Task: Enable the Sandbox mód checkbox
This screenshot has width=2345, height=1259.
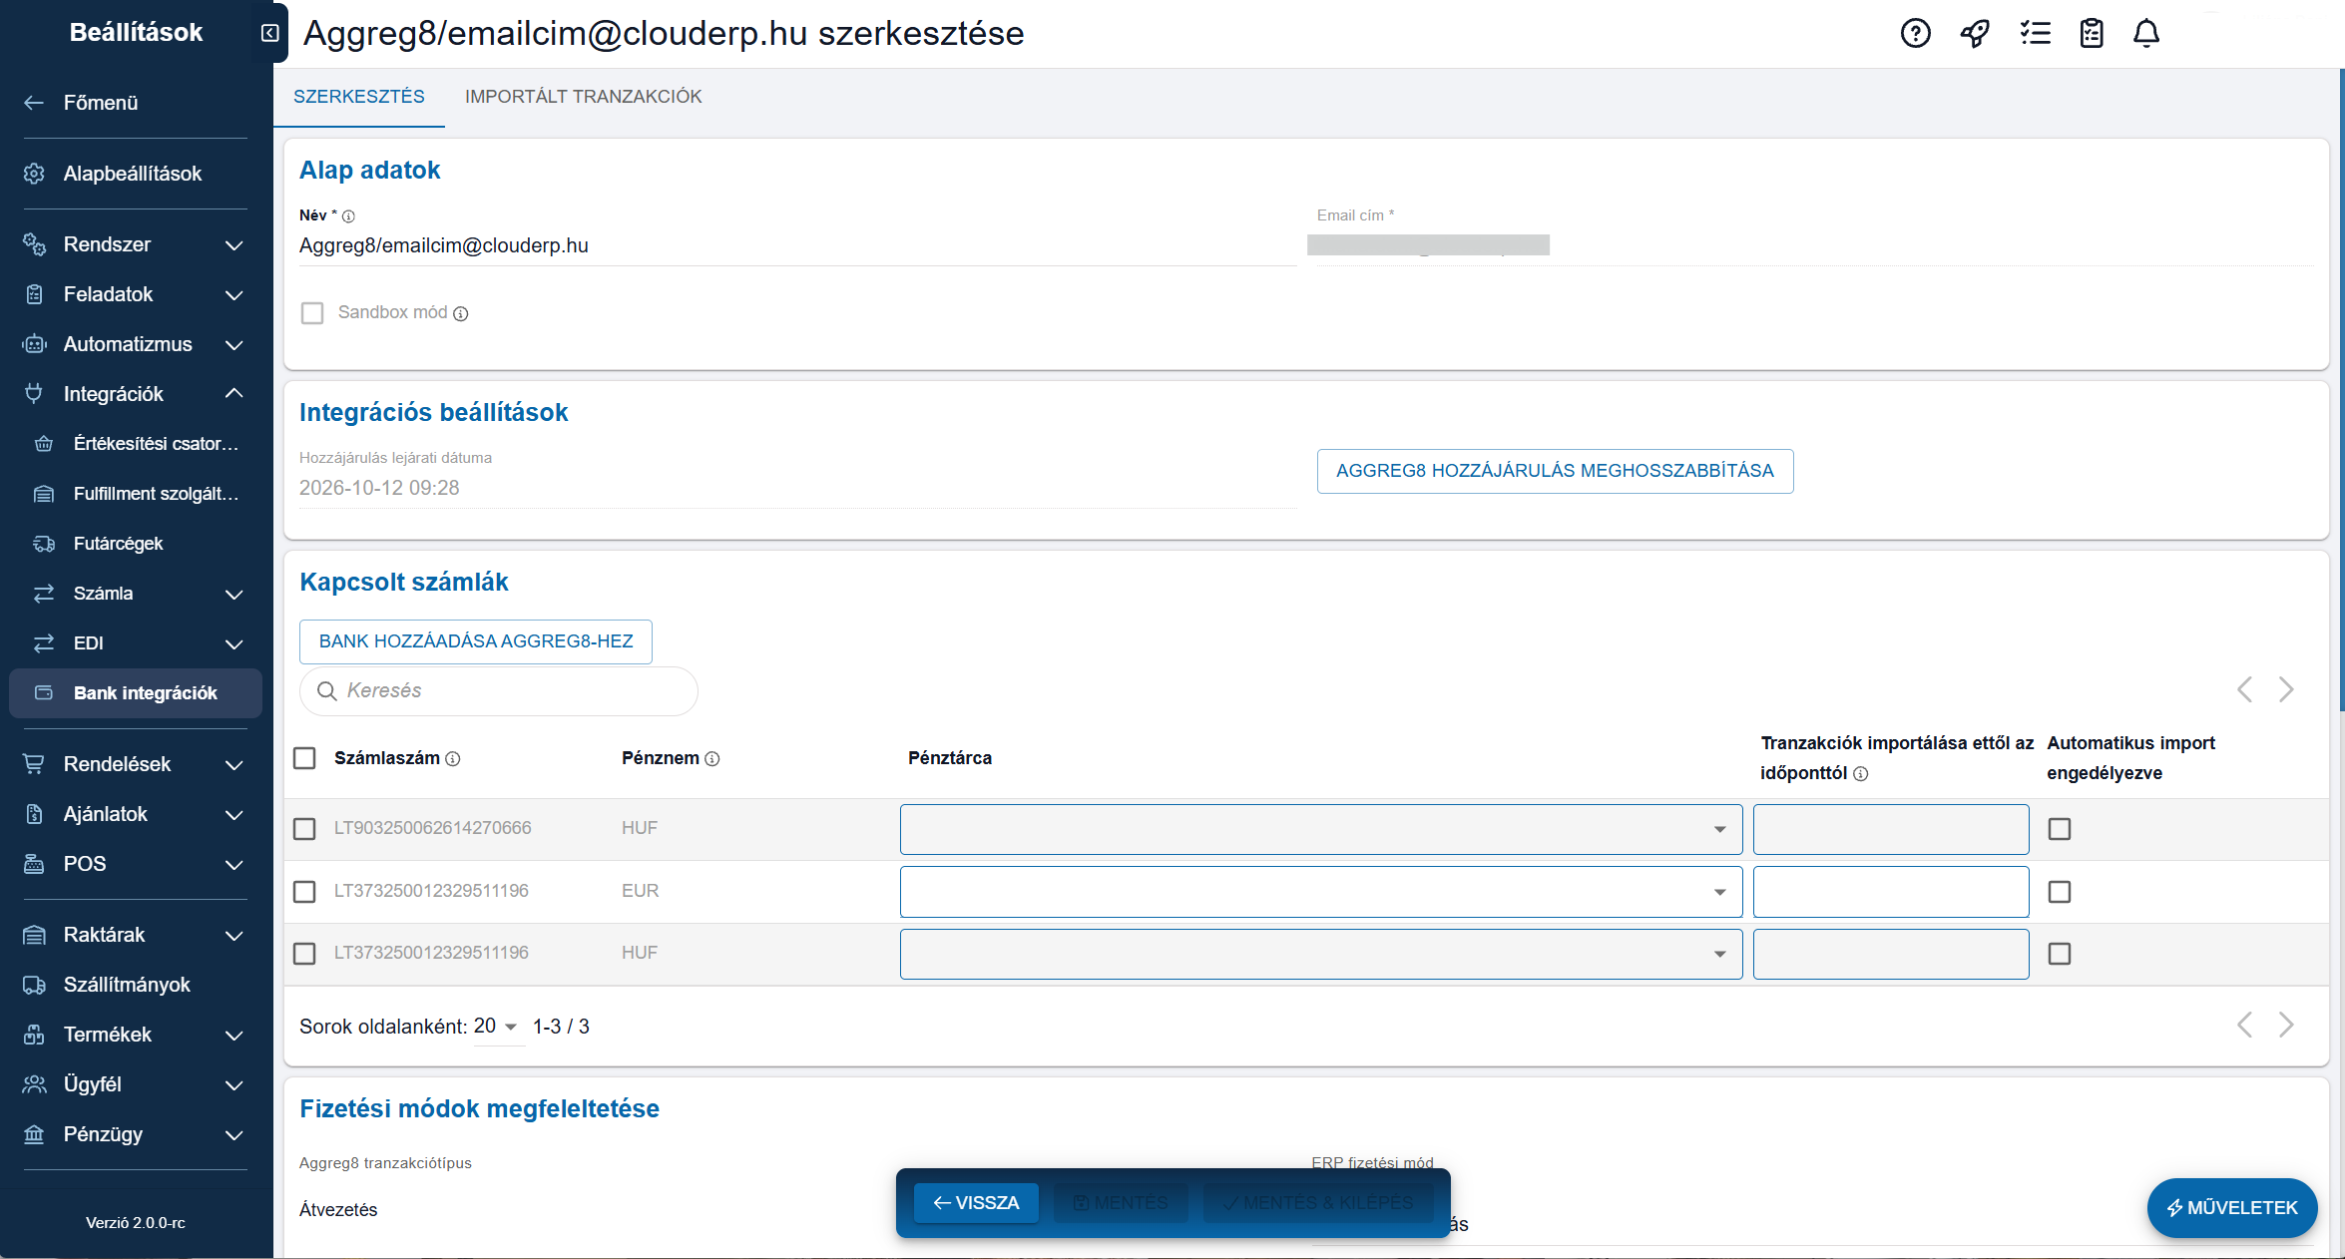Action: click(x=312, y=313)
